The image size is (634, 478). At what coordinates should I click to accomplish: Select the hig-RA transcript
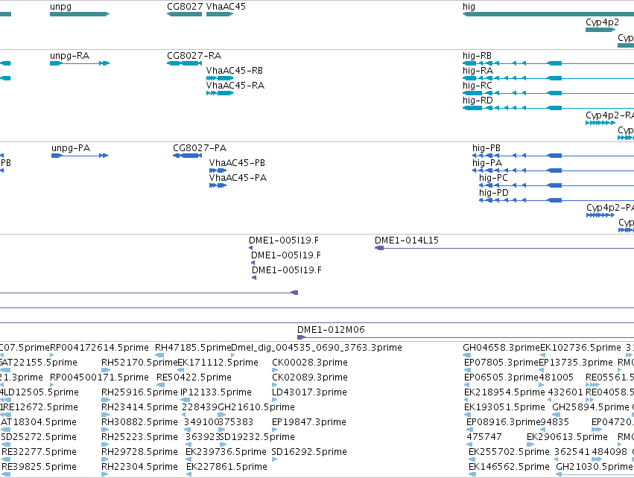point(548,78)
